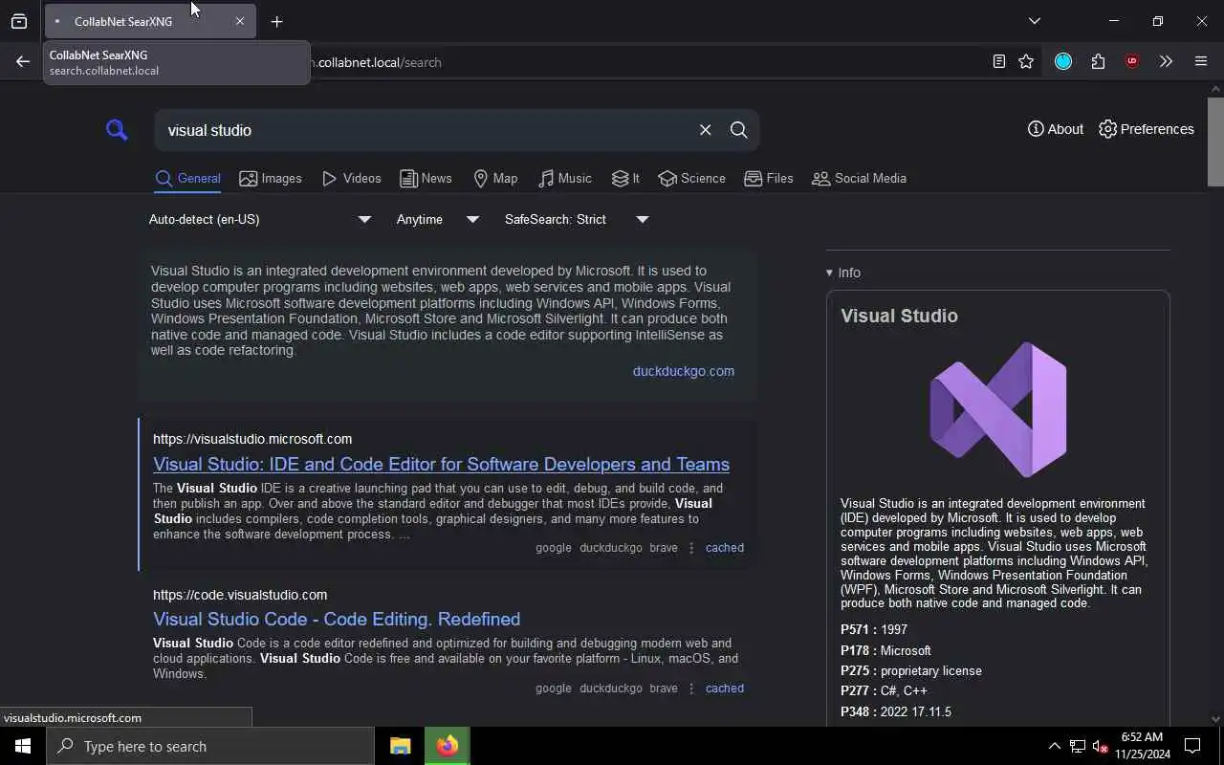Click the P178 : Microsoft info row

click(885, 650)
